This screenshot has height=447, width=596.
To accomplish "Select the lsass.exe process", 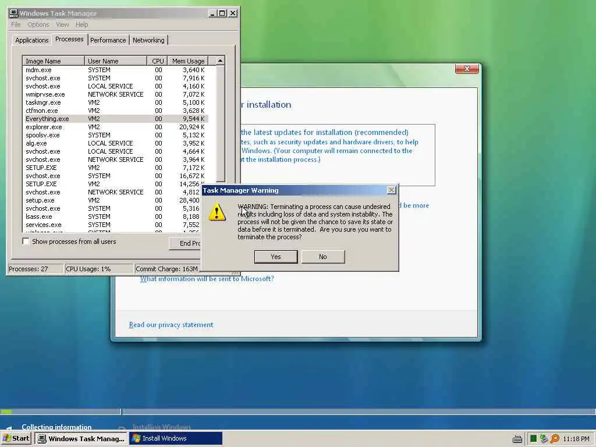I will tap(112, 217).
